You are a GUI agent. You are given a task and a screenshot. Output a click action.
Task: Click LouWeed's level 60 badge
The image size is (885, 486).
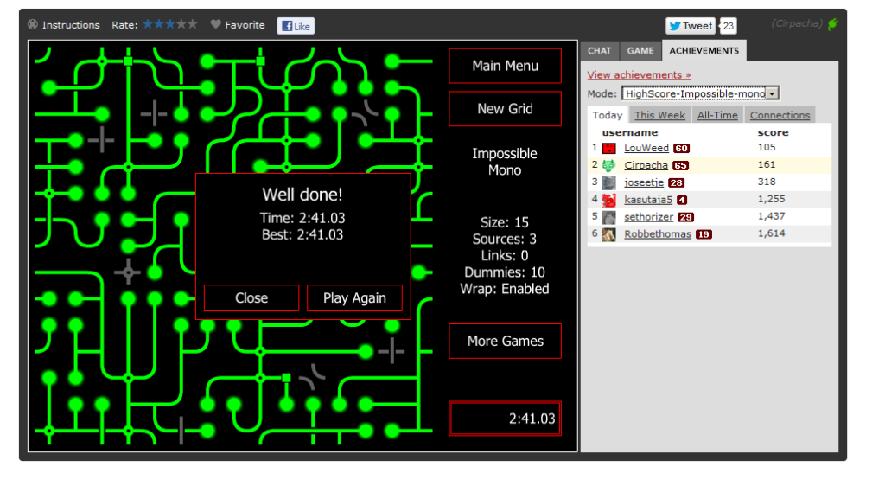click(681, 149)
